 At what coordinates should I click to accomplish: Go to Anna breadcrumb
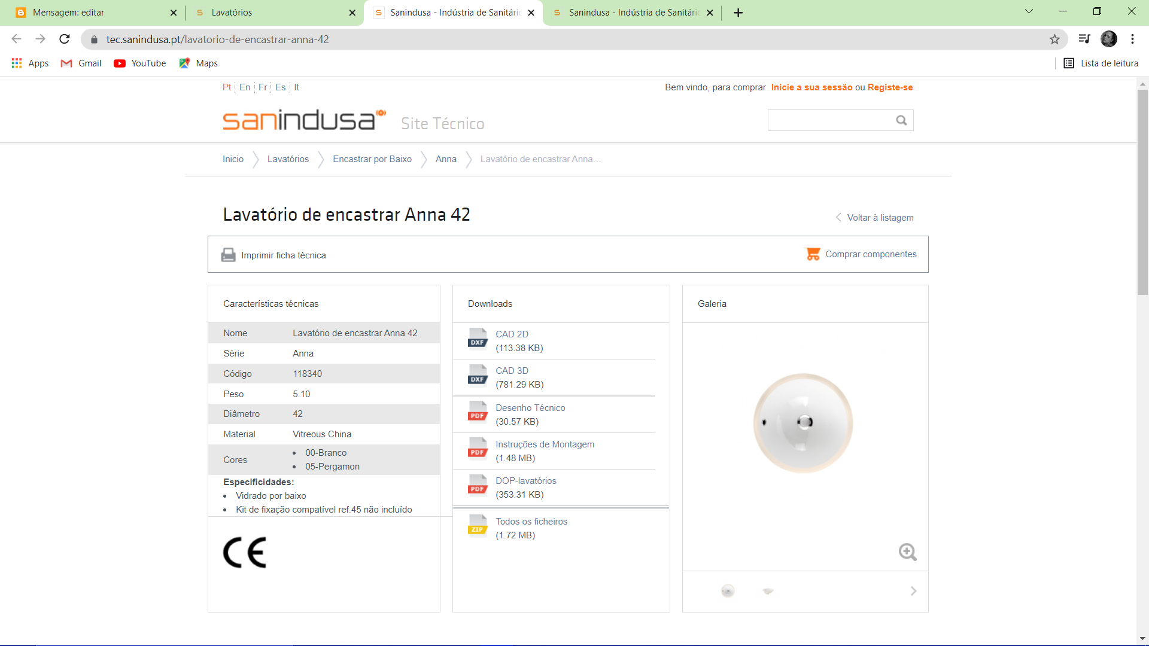(x=446, y=159)
